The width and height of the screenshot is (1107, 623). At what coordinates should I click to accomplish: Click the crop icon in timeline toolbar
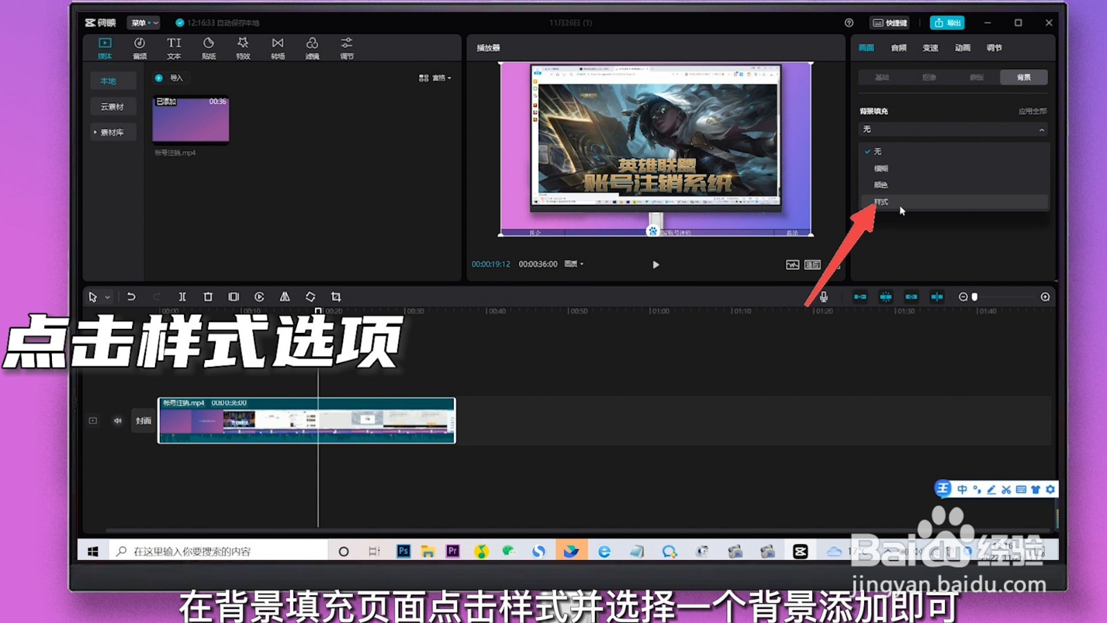tap(336, 297)
